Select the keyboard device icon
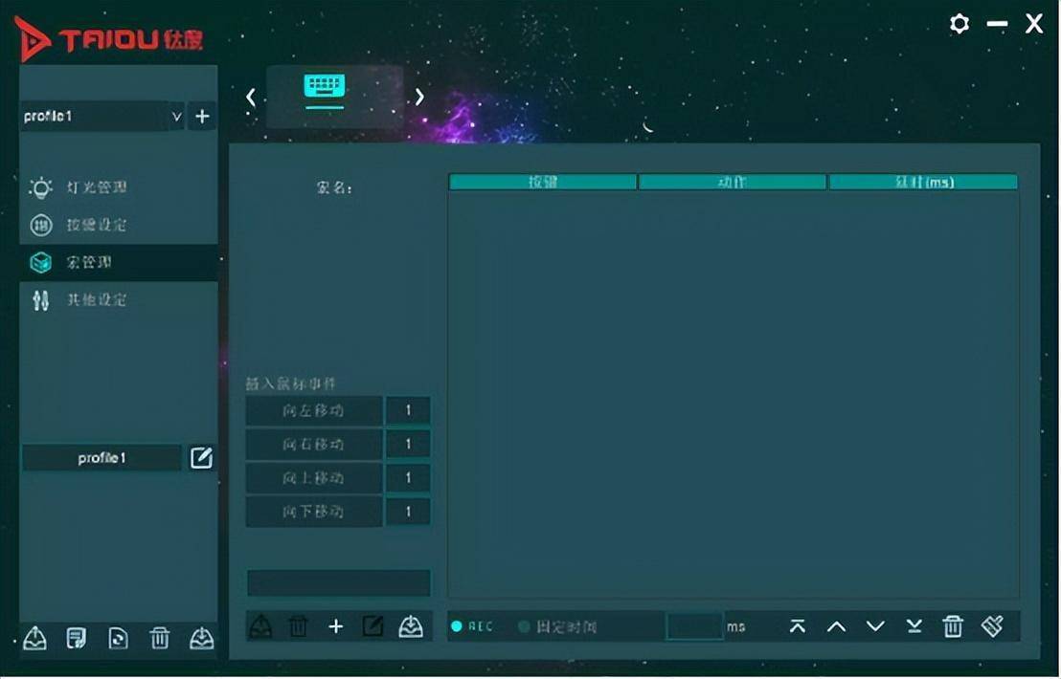Image resolution: width=1061 pixels, height=679 pixels. coord(325,86)
